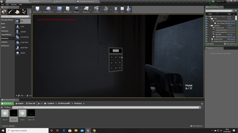This screenshot has height=133, width=238.
Task: Pick the Spiral Stair geometry brush
Action: click(23, 48)
